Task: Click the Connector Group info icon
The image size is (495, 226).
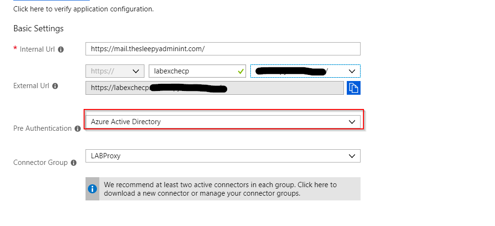Action: click(74, 163)
